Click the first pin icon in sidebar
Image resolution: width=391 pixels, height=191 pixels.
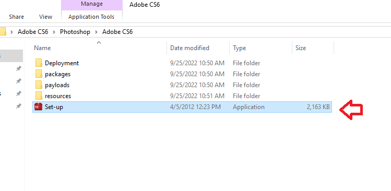coord(18,68)
